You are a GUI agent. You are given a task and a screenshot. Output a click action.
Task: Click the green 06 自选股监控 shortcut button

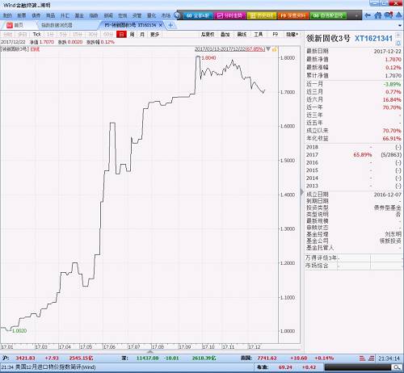coord(328,15)
